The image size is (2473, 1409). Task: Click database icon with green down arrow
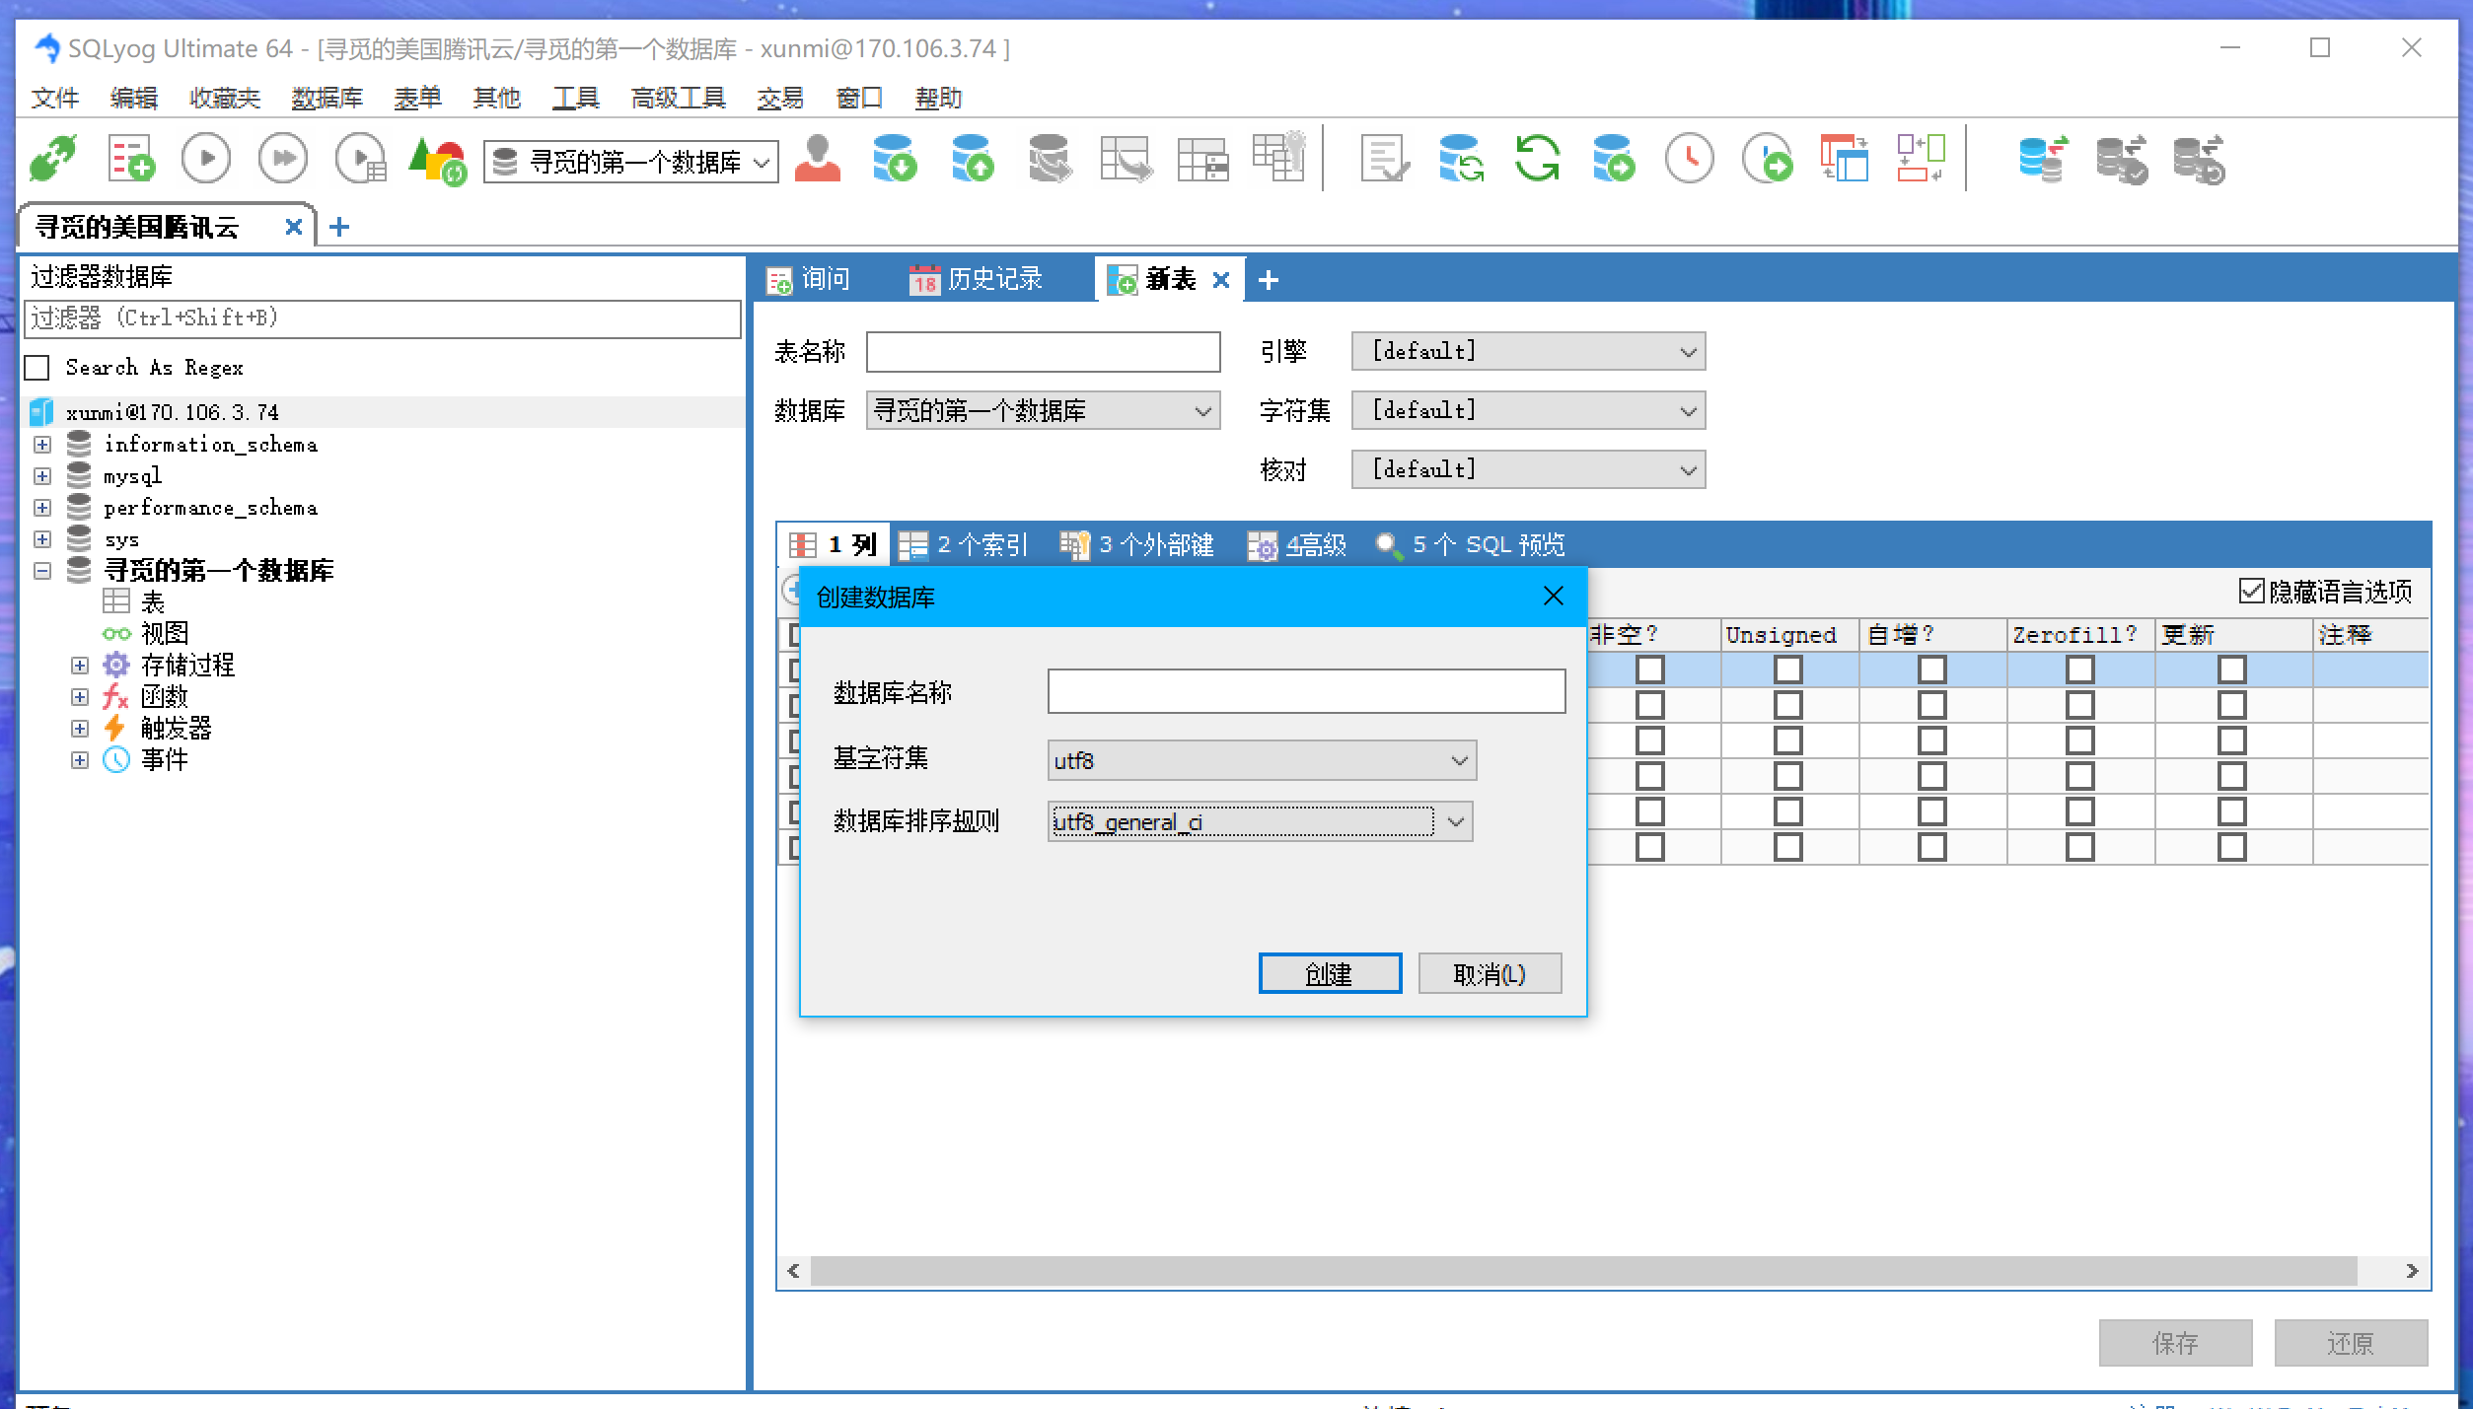[894, 159]
